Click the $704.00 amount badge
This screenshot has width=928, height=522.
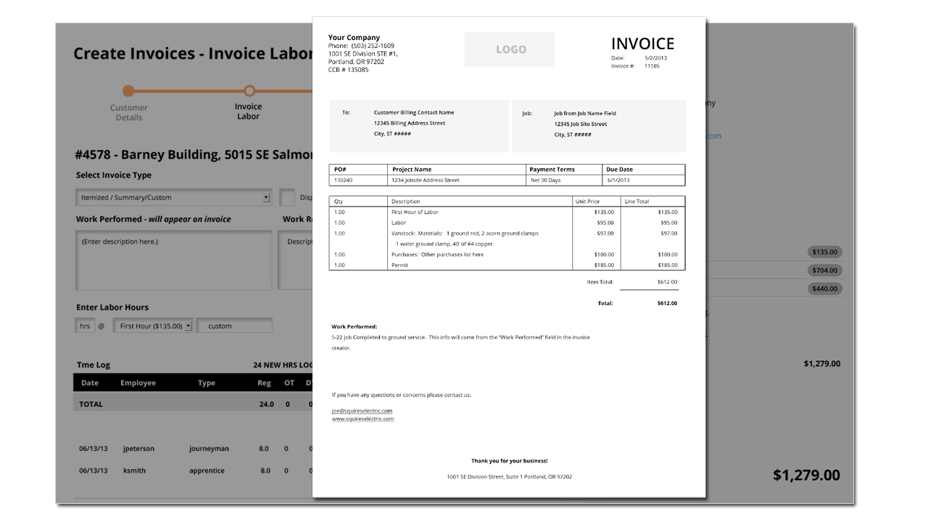(x=825, y=270)
